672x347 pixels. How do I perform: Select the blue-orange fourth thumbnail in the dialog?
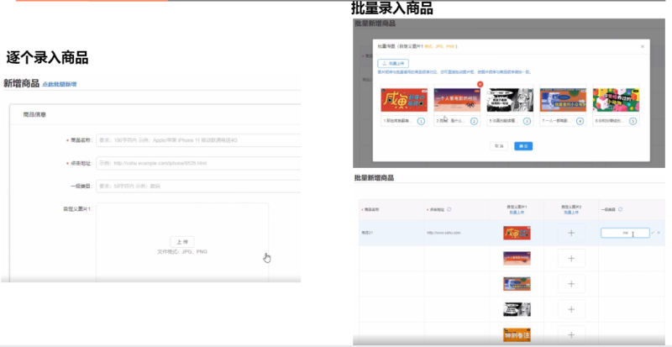pyautogui.click(x=563, y=100)
